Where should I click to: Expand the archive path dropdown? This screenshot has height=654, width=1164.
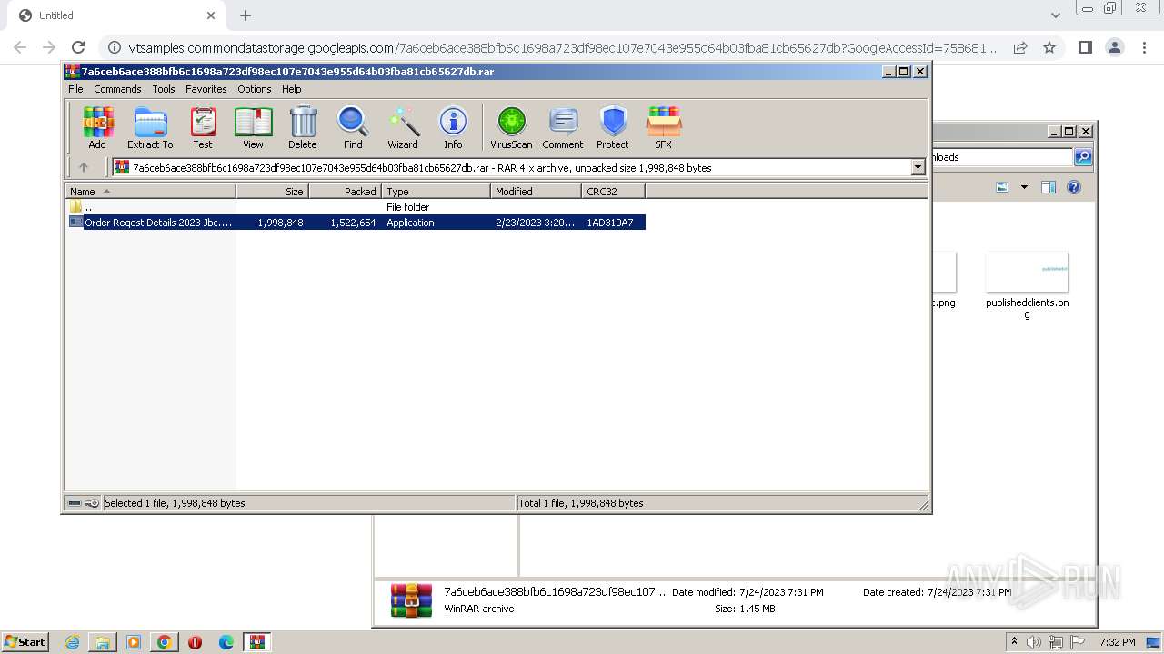918,167
